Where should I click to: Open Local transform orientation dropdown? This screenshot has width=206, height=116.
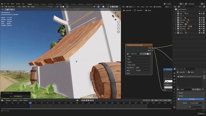(51, 7)
